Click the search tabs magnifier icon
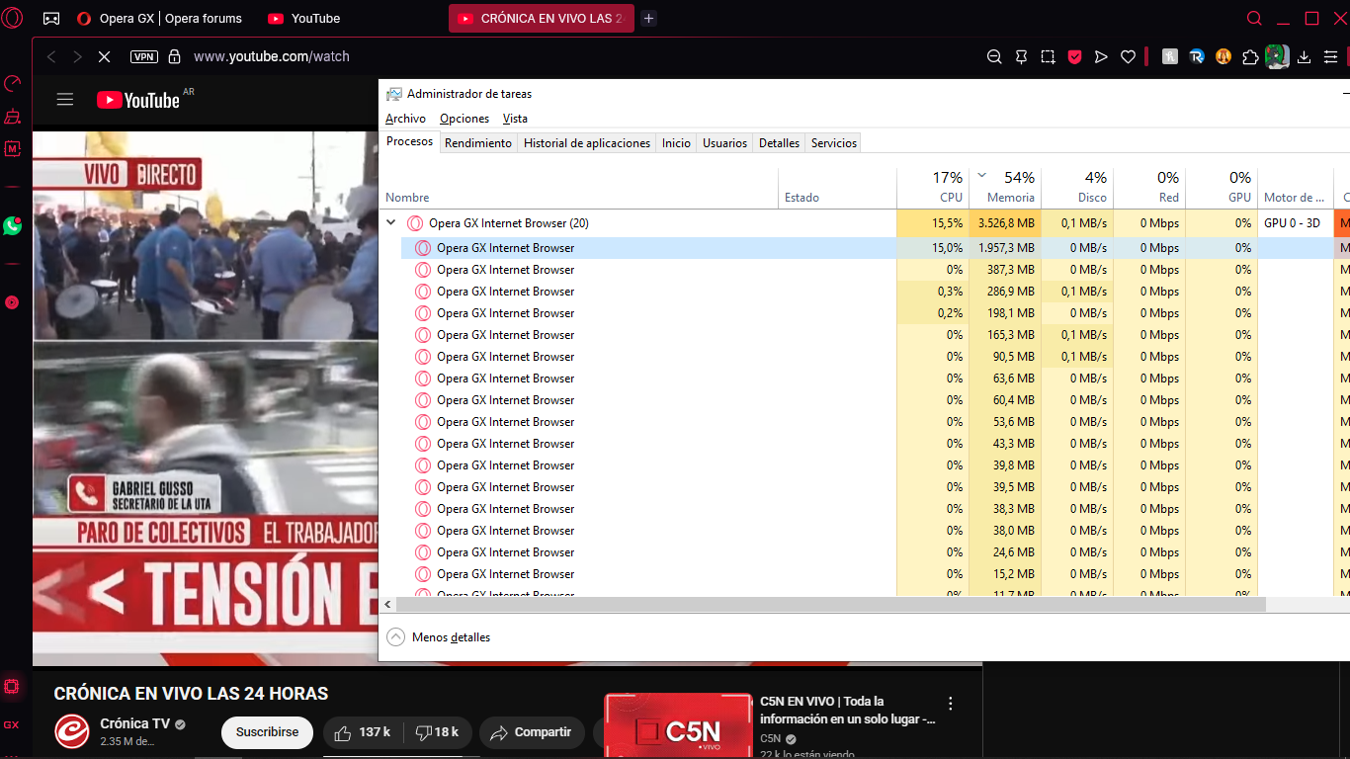Viewport: 1350px width, 759px height. (1254, 18)
